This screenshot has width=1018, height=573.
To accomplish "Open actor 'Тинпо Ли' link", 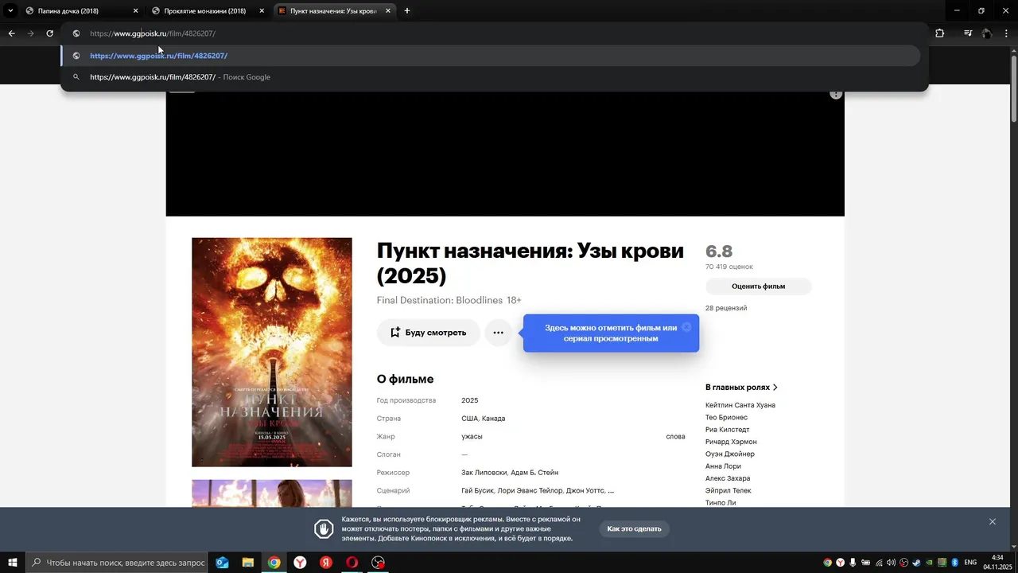I will (721, 503).
